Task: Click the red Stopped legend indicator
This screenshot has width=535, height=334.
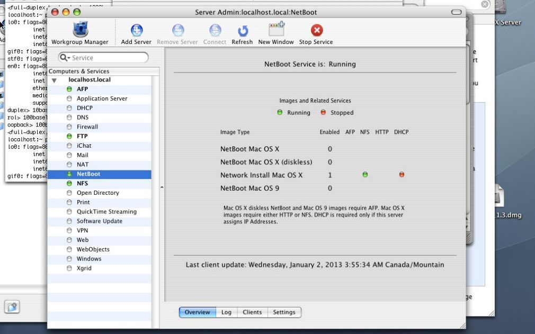Action: [323, 112]
